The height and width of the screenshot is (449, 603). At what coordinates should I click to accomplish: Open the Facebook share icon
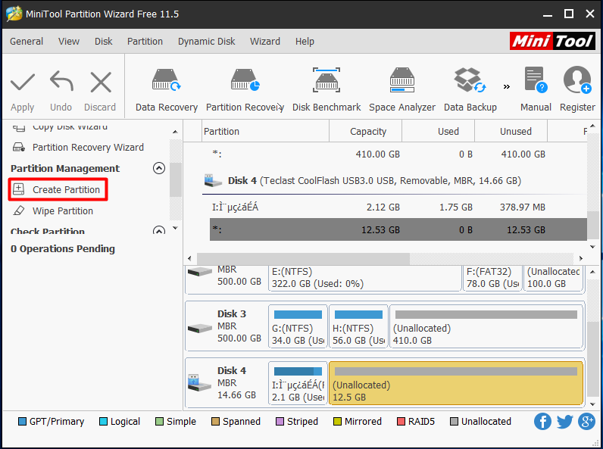pos(542,421)
